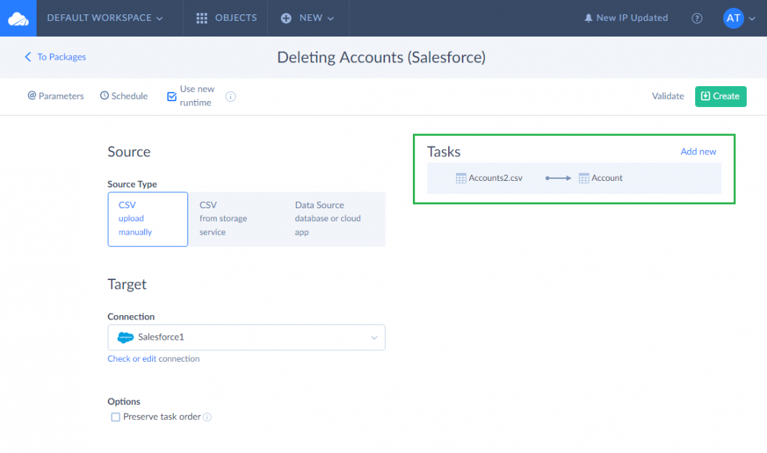The height and width of the screenshot is (453, 767).
Task: Click the green Create button
Action: (720, 95)
